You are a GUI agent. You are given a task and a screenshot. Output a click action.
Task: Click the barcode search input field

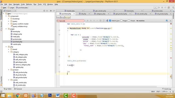[71, 21]
